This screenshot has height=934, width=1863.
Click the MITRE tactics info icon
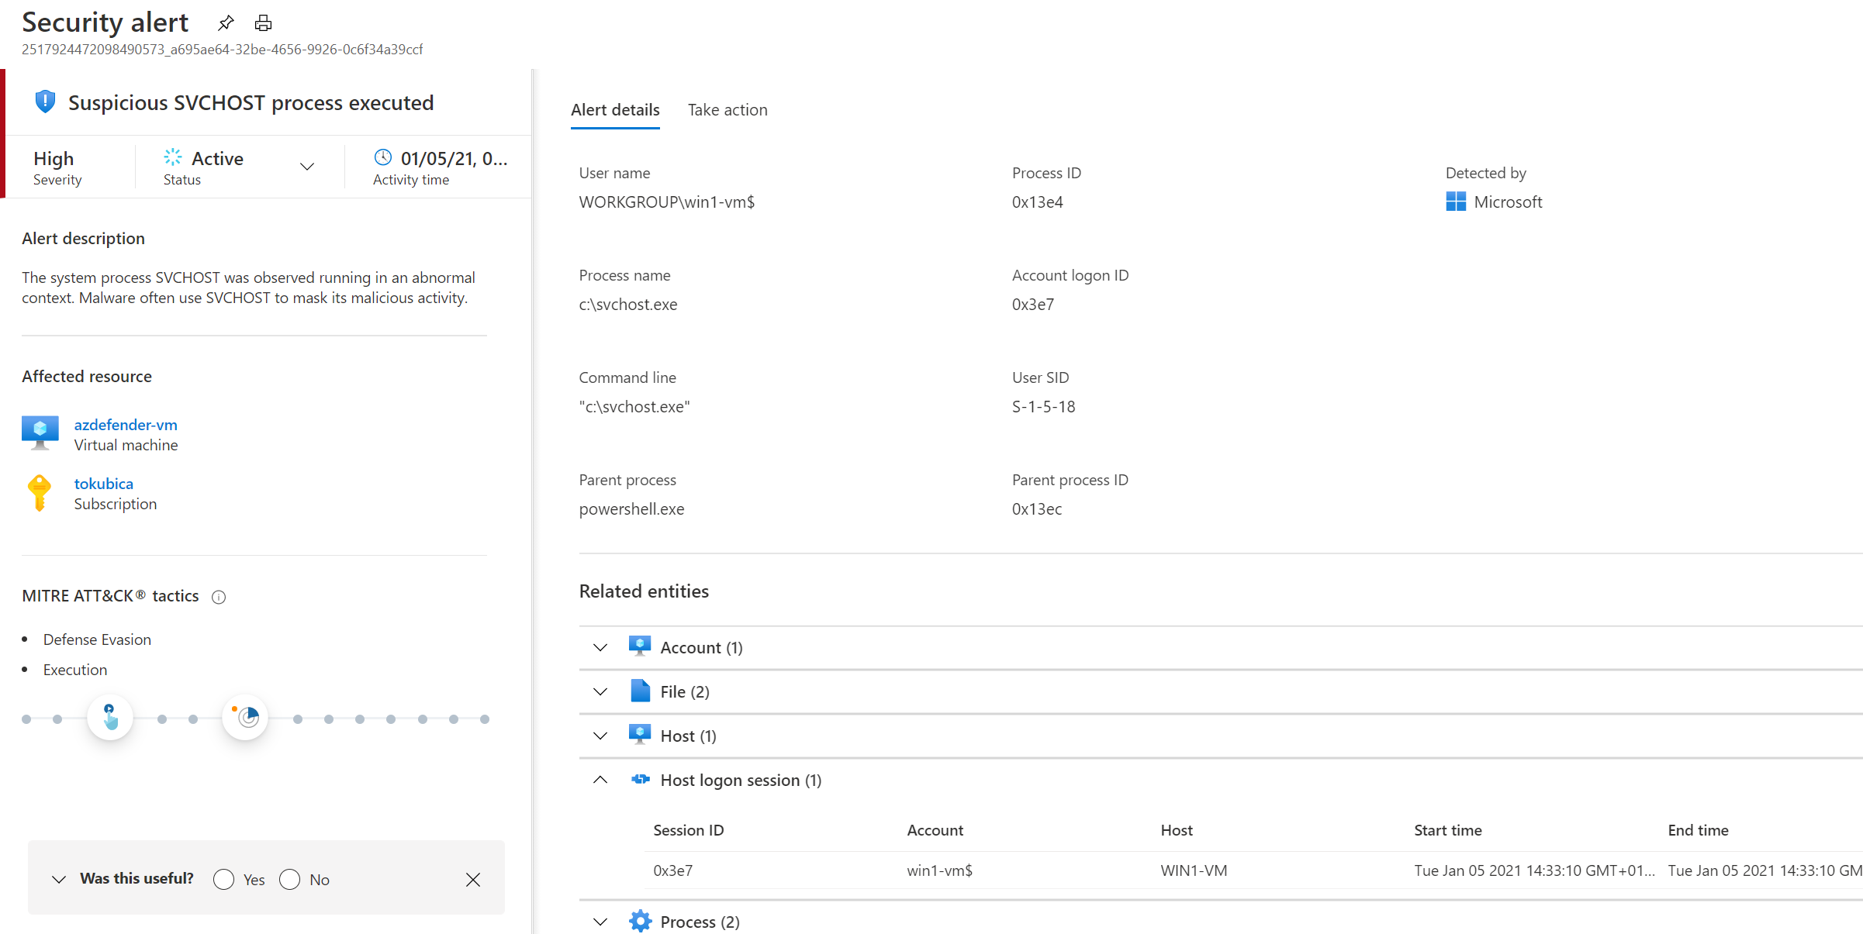point(219,597)
